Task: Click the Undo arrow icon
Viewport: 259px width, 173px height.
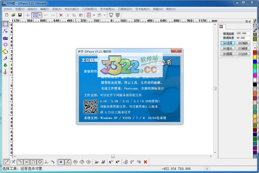Action: 47,15
